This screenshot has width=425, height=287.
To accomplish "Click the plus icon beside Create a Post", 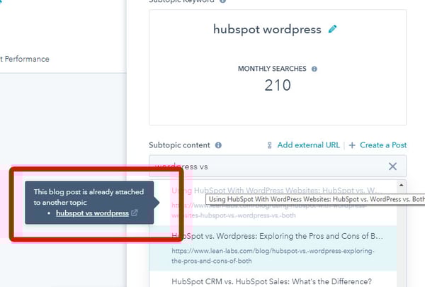I will tap(352, 145).
